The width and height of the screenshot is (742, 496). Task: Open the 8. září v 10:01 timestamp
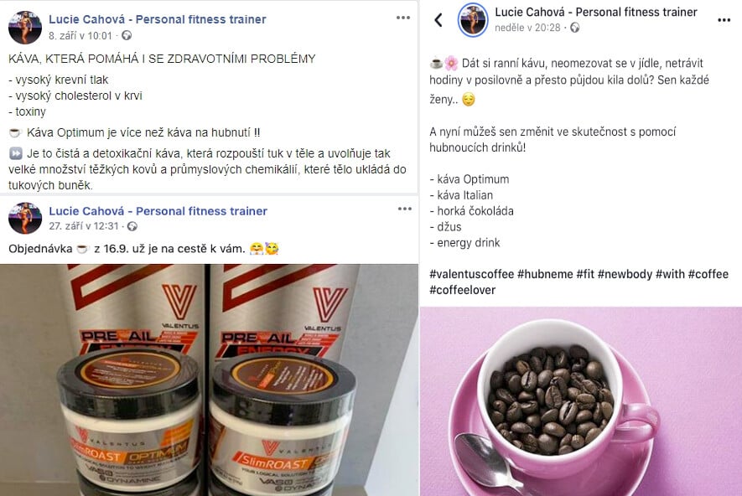point(80,36)
